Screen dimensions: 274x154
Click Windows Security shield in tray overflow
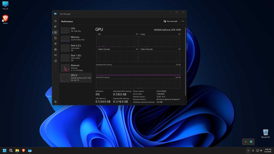coord(251,142)
